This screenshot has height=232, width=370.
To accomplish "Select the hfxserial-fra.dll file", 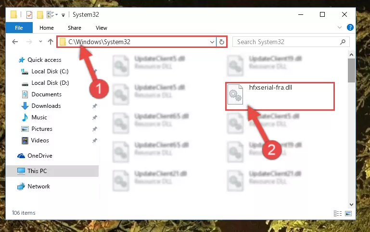I will click(280, 96).
